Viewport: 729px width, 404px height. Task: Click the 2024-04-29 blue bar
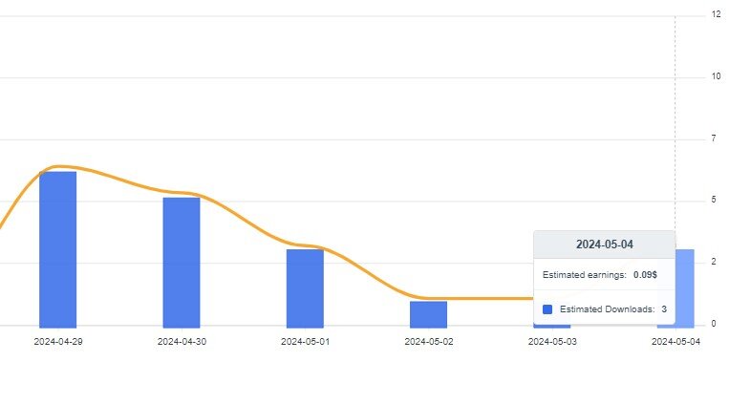[x=57, y=249]
